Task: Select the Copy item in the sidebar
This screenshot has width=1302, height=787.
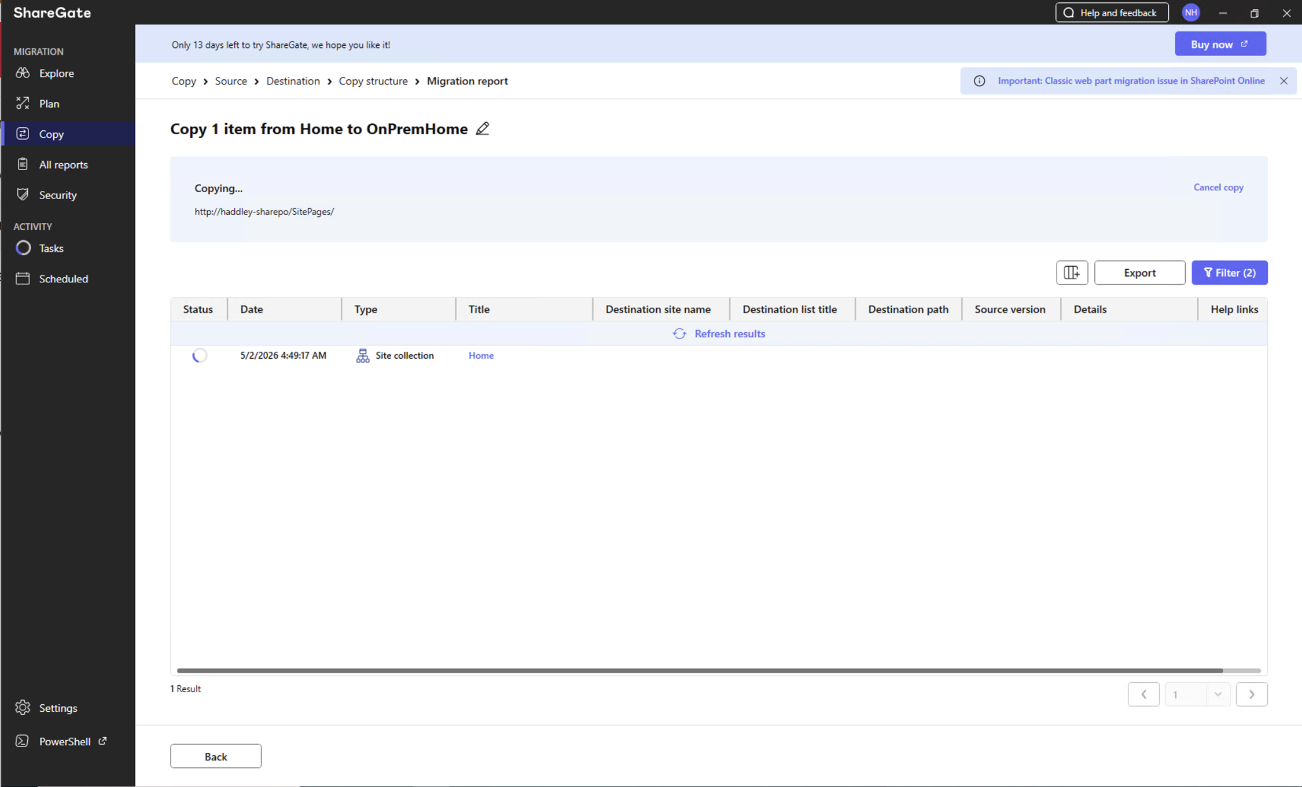Action: 68,134
